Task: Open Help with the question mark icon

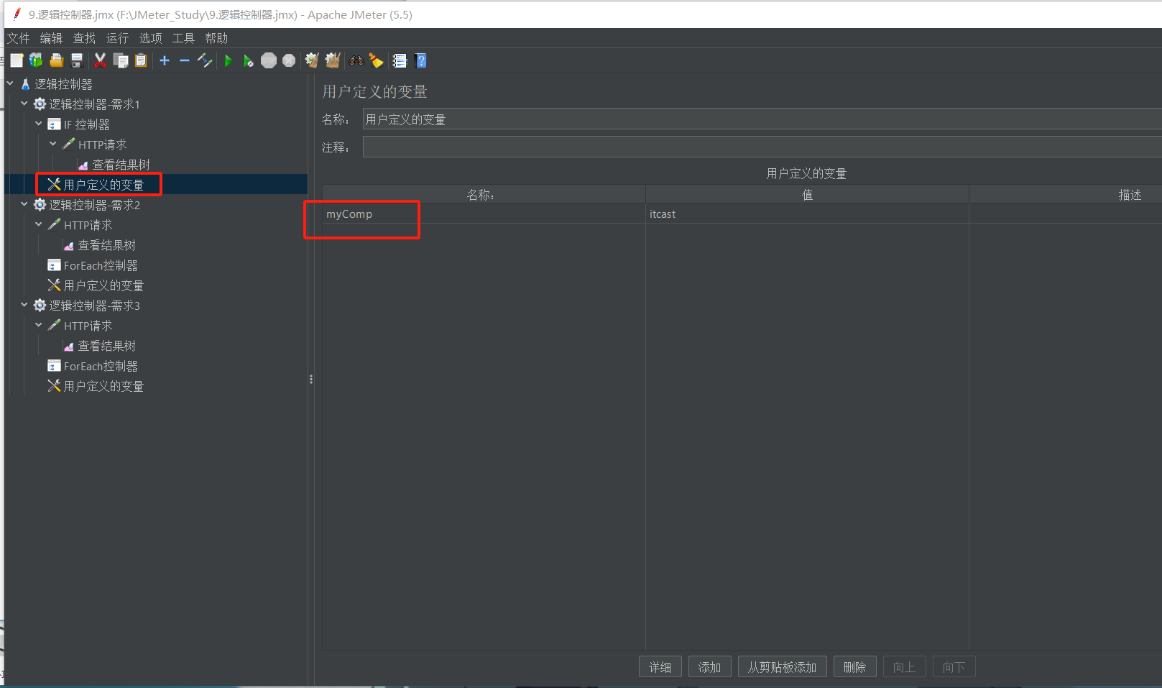Action: pyautogui.click(x=421, y=60)
